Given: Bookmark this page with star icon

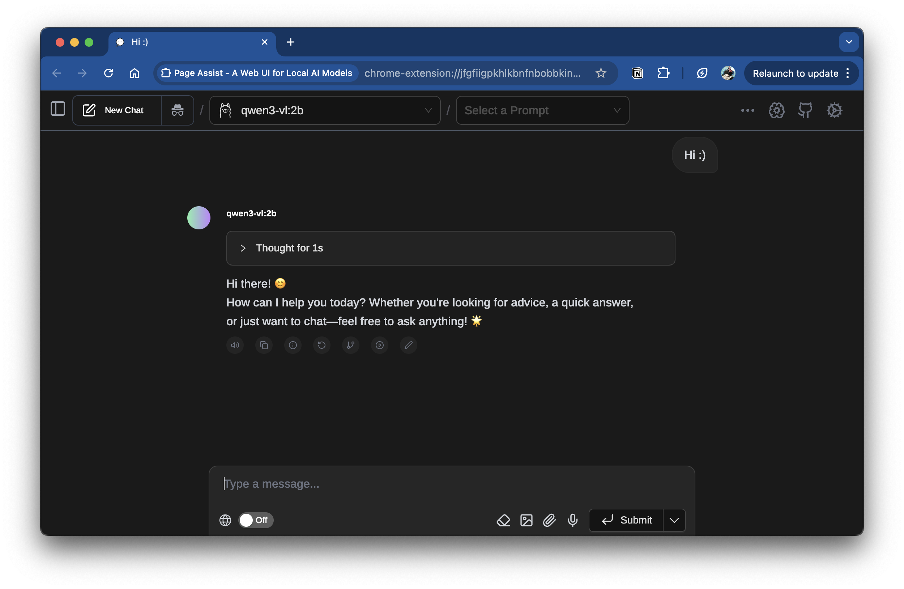Looking at the screenshot, I should pos(601,73).
